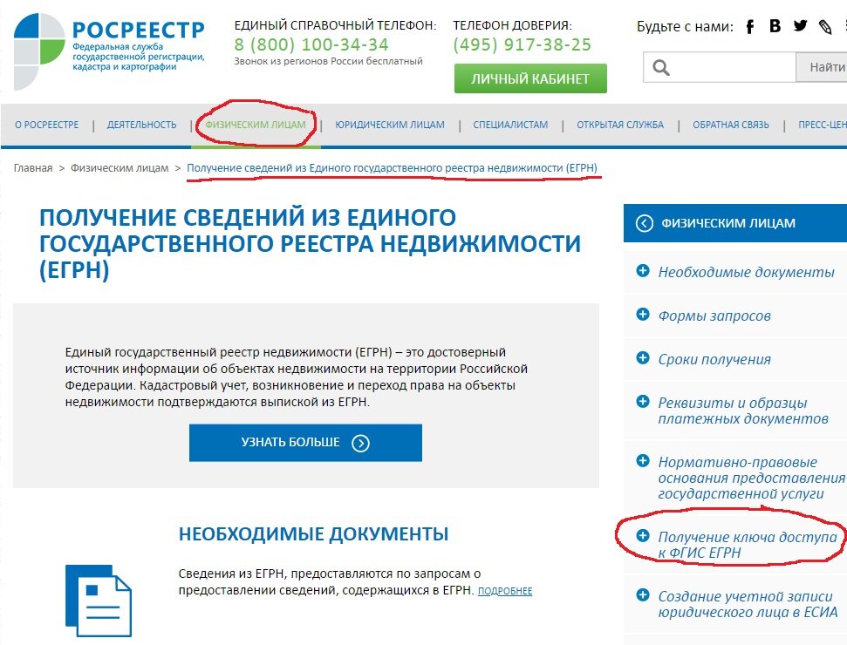
Task: Open the Открытая служба menu item
Action: [620, 125]
